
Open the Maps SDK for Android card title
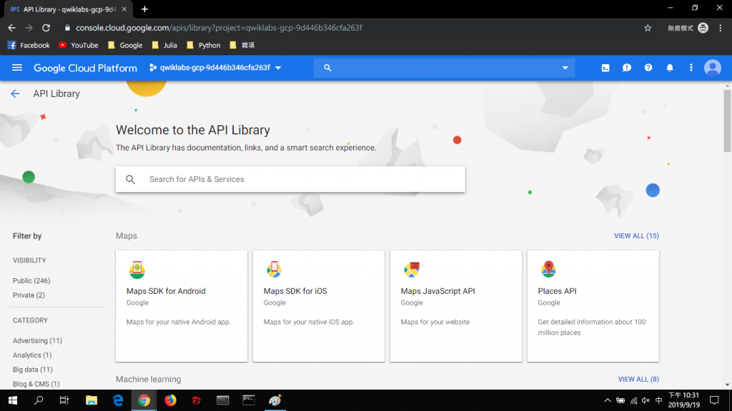(166, 291)
